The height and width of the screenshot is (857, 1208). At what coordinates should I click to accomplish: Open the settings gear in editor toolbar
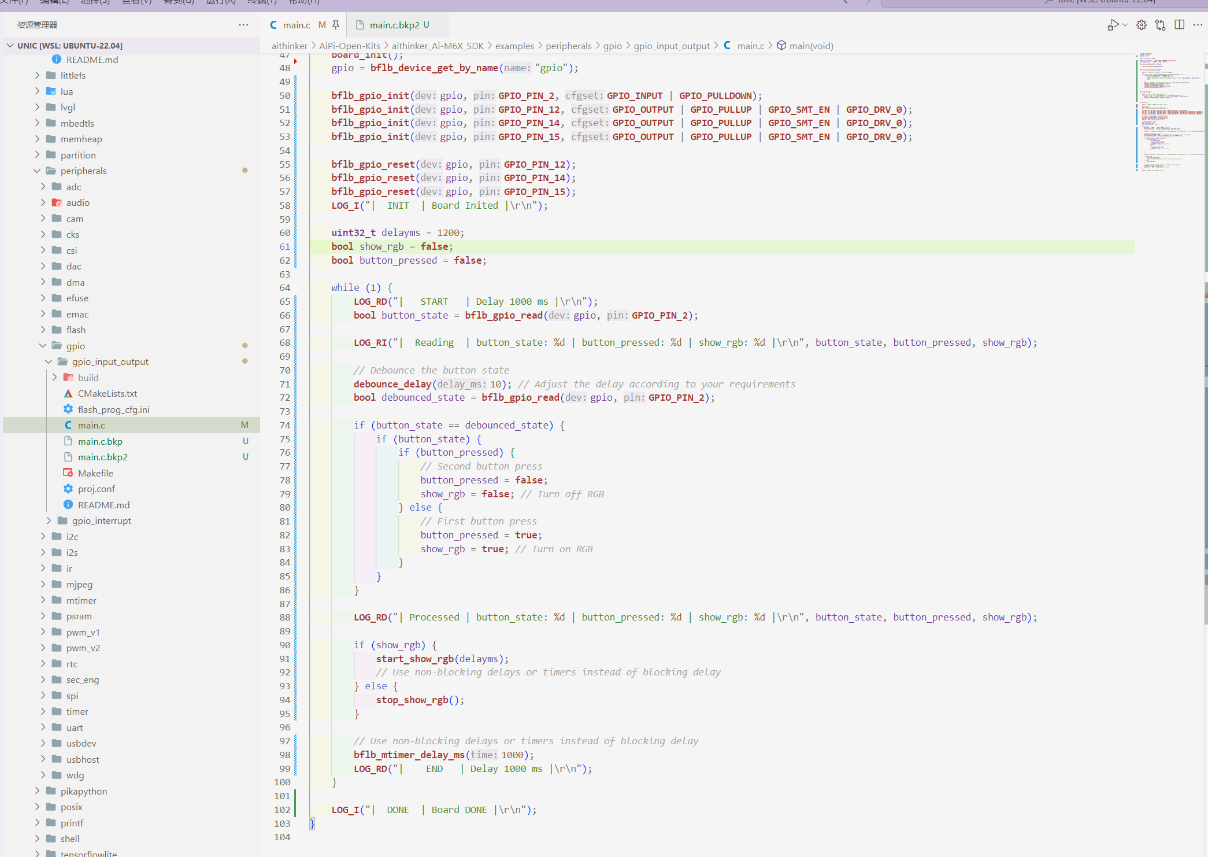click(1142, 25)
